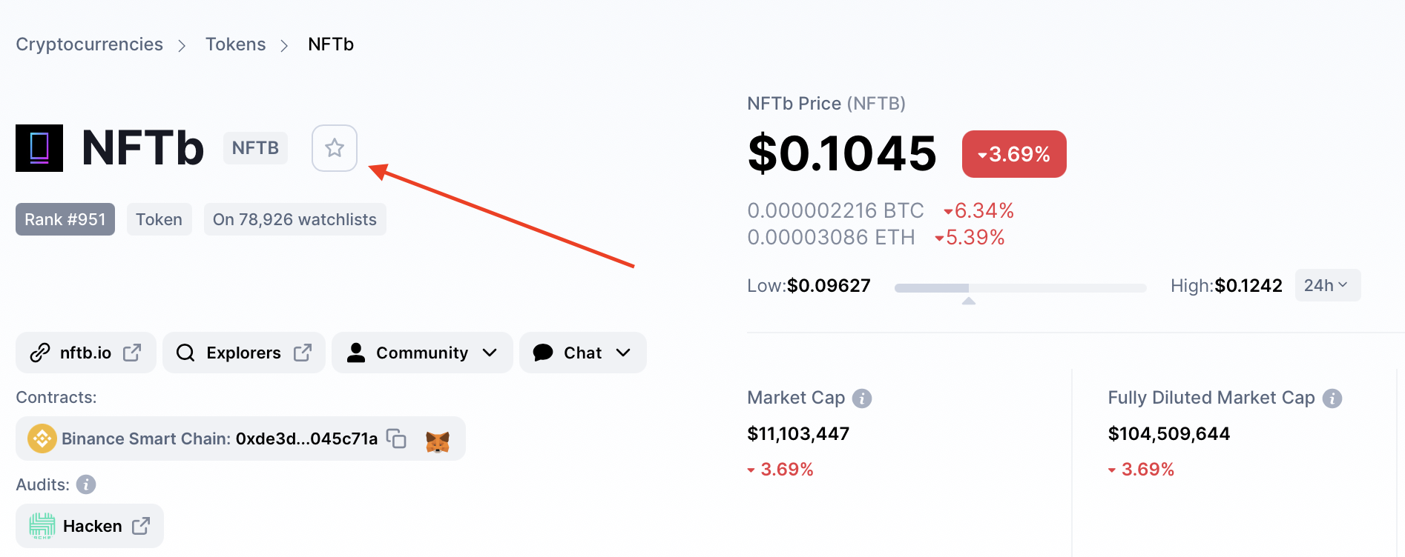
Task: Click the Audits info icon
Action: click(x=86, y=484)
